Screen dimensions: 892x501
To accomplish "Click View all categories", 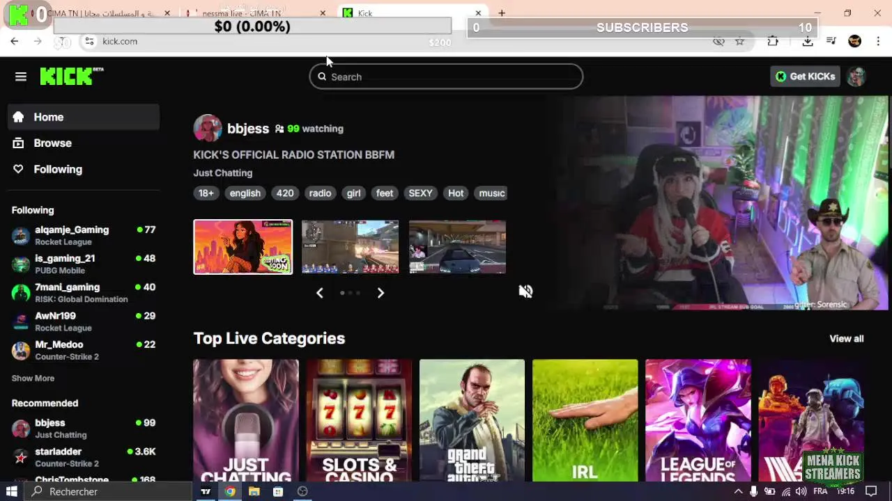I will (x=846, y=339).
